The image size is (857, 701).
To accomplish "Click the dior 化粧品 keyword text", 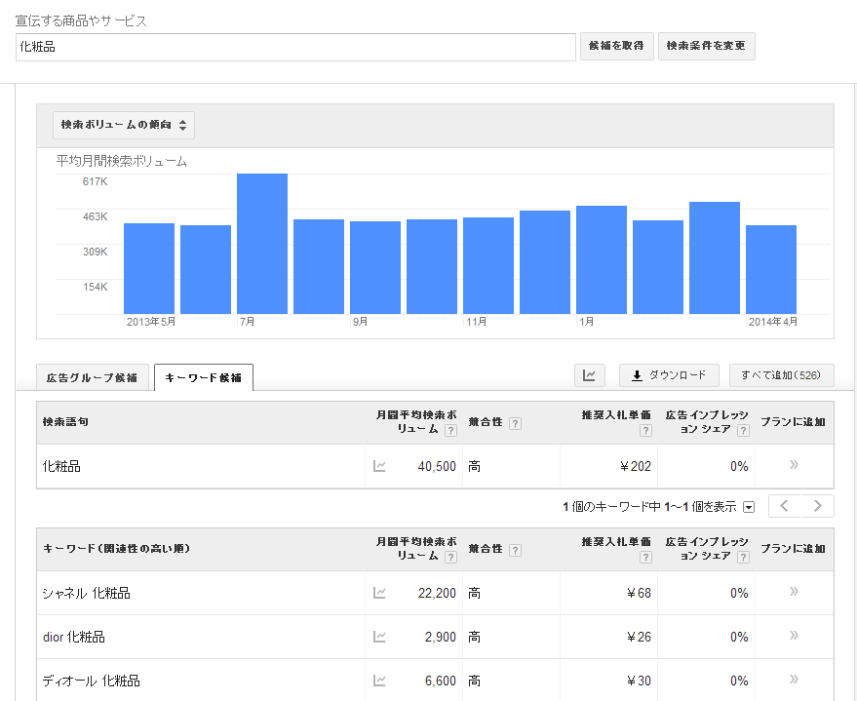I will point(74,637).
